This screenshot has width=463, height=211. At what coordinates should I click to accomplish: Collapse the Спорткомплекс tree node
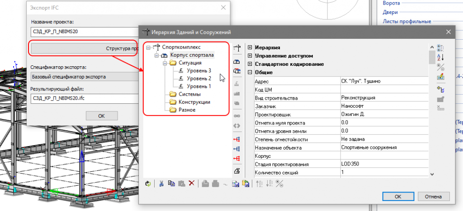[x=148, y=47]
